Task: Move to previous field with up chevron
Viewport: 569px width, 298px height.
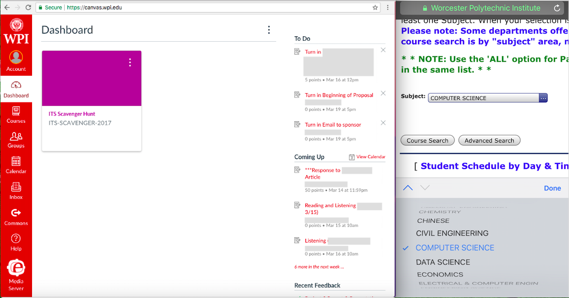Action: (408, 188)
